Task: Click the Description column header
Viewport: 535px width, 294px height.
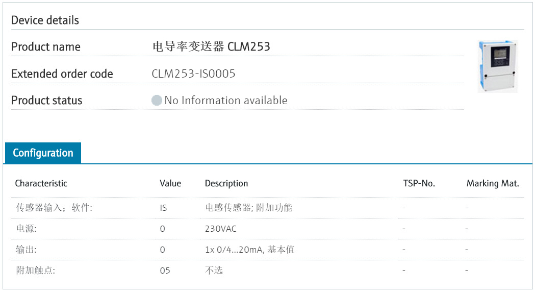Action: pyautogui.click(x=226, y=183)
